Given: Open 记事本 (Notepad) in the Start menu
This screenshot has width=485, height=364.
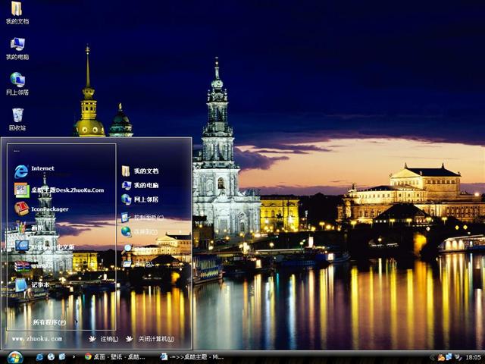Looking at the screenshot, I should (x=32, y=285).
